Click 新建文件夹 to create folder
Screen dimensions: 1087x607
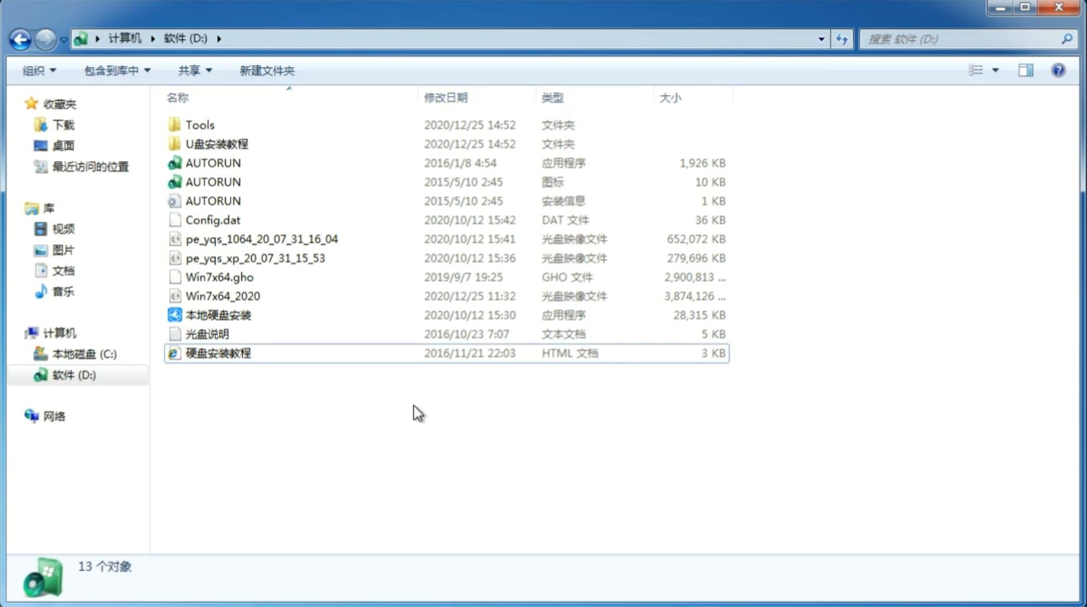coord(266,70)
